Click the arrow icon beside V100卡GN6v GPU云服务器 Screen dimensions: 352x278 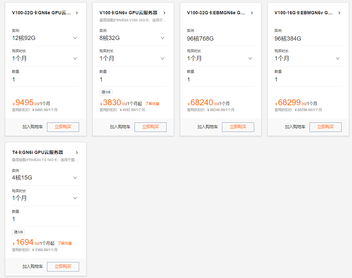[x=164, y=13]
